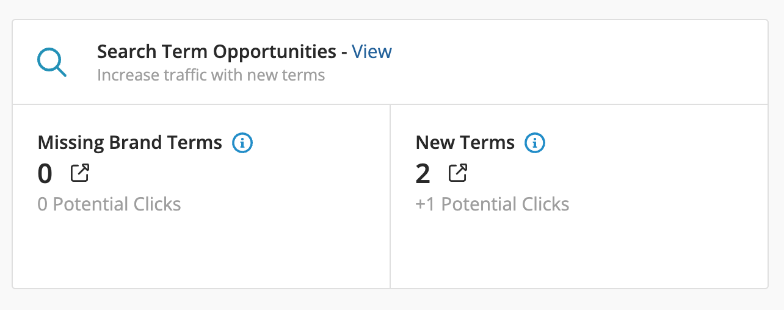Click blank header area right of View link
This screenshot has height=310, width=784.
[580, 62]
